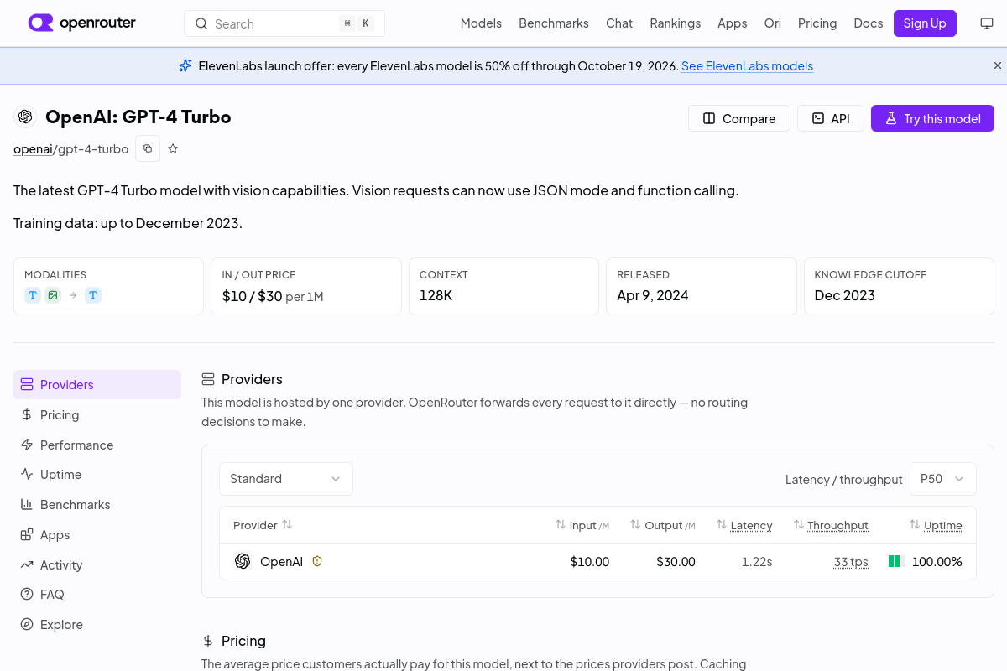Go to Performance section in sidebar
The image size is (1007, 671).
(97, 445)
